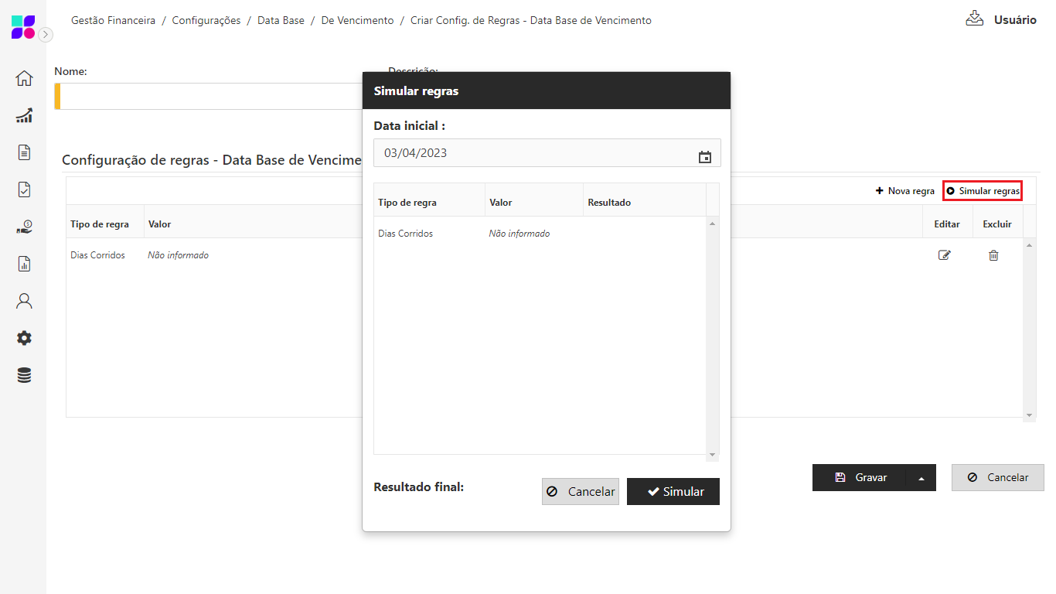Navigate to Data Base breadcrumb link
1056x594 pixels.
click(x=281, y=21)
